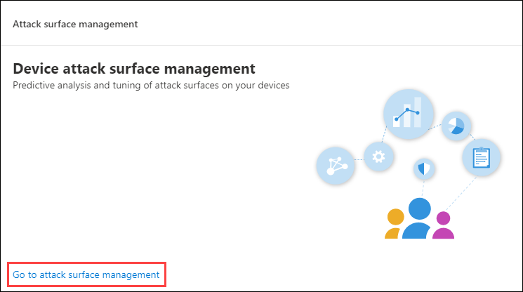
Task: Select the pie chart circle icon
Action: pyautogui.click(x=456, y=126)
